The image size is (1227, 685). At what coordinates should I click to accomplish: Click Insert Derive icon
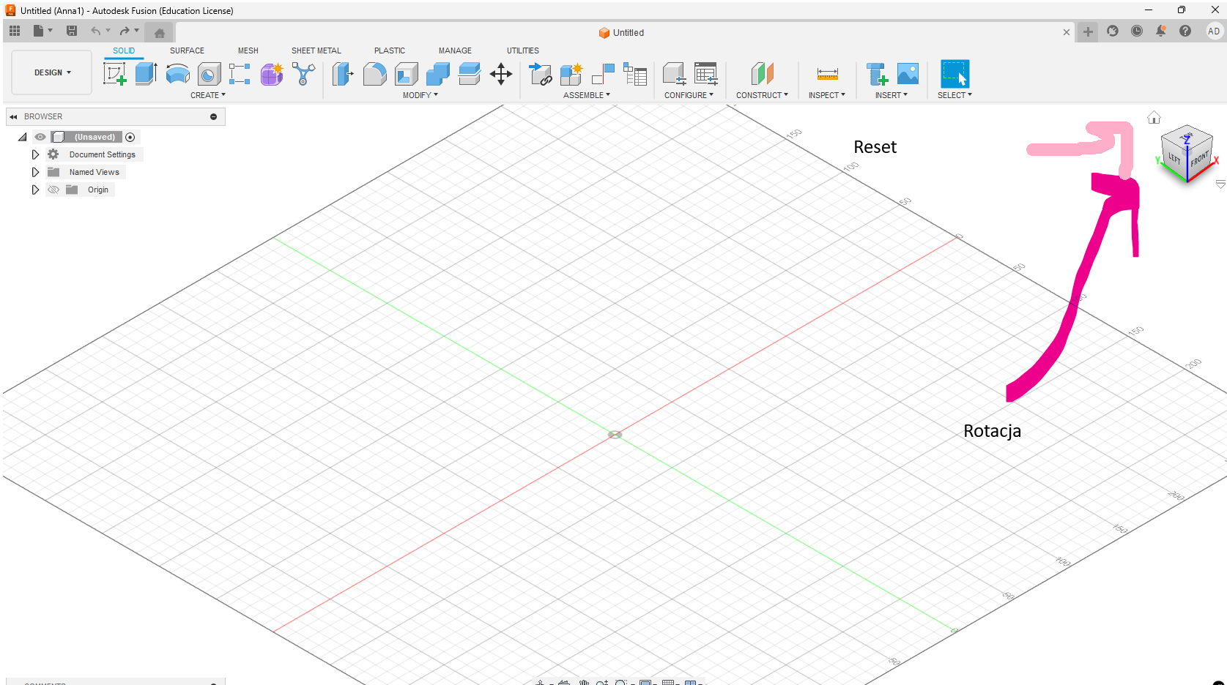876,74
